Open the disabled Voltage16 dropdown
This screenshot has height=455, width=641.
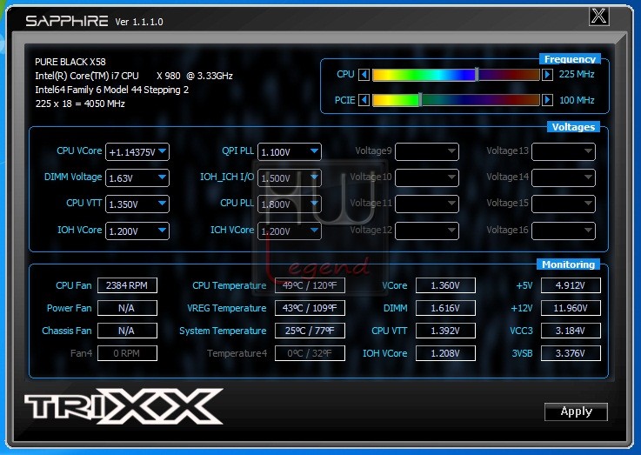pyautogui.click(x=564, y=231)
